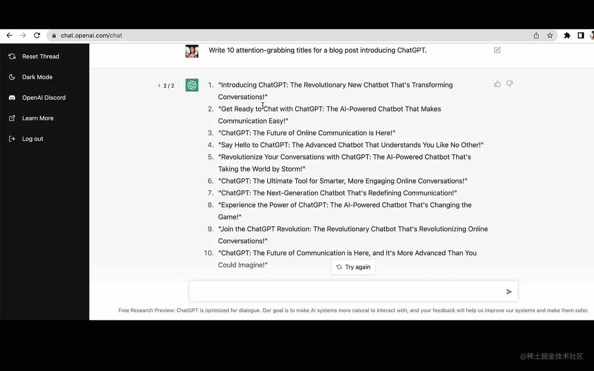The width and height of the screenshot is (594, 371).
Task: Click the Dark Mode moon icon
Action: [x=12, y=77]
